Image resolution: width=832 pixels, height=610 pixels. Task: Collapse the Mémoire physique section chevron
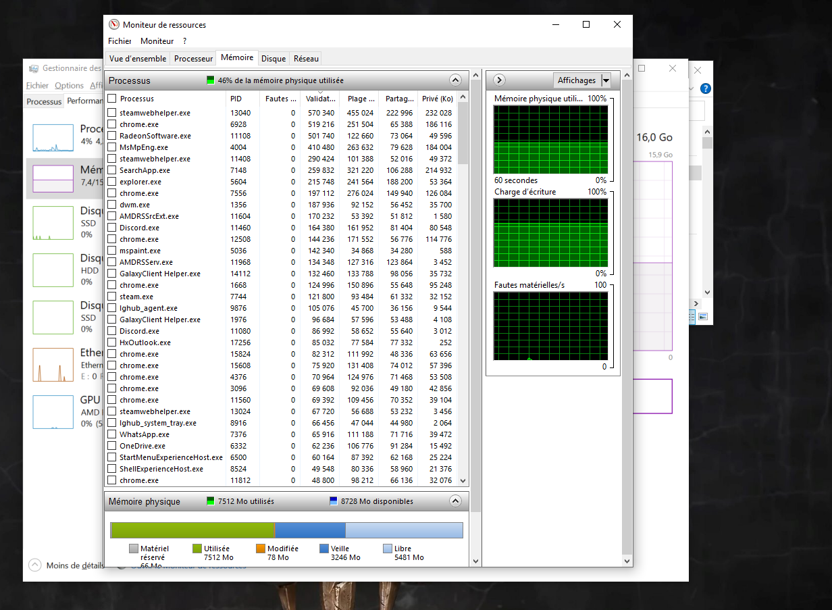455,501
